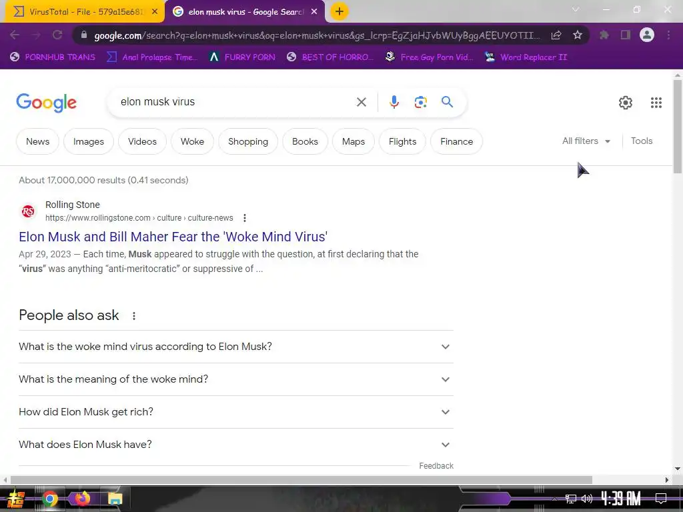Screen dimensions: 683x512
Task: Filter results by Images
Action: pos(89,141)
